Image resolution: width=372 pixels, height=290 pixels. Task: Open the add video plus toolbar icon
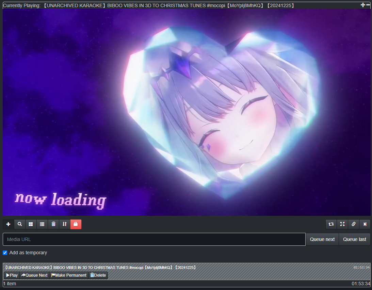[x=8, y=224]
